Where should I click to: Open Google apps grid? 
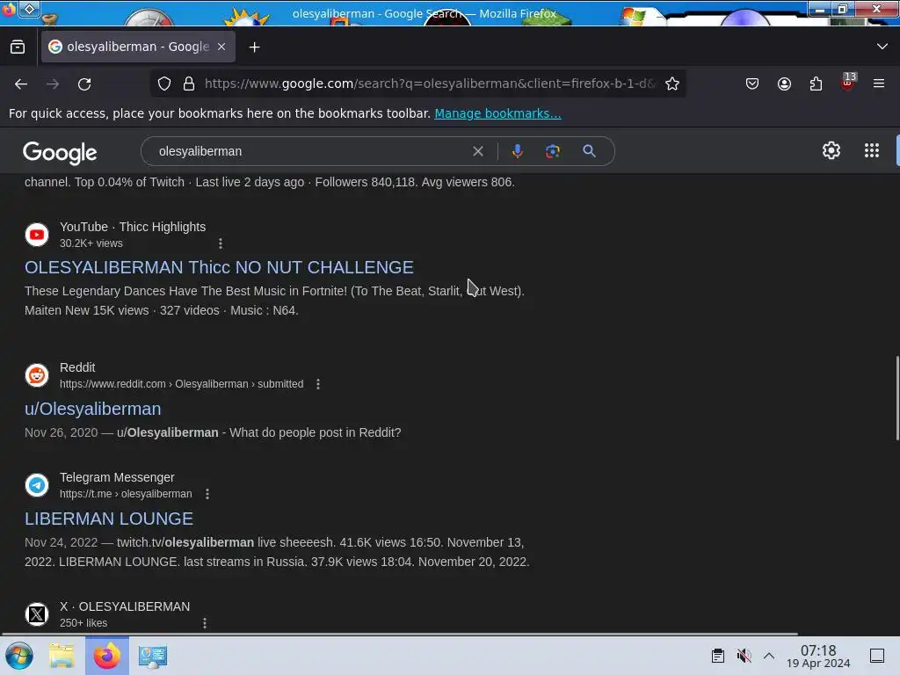(x=871, y=151)
